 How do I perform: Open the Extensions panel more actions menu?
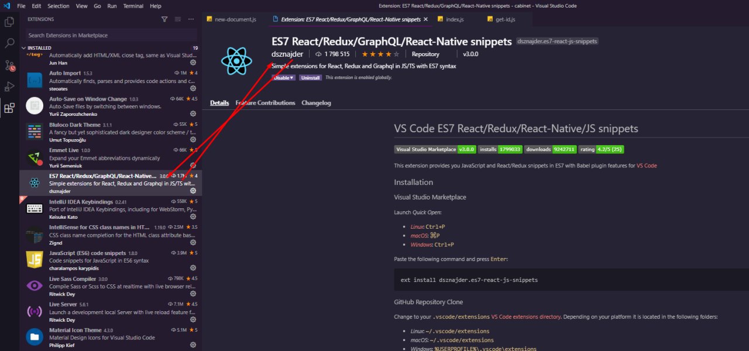tap(191, 19)
